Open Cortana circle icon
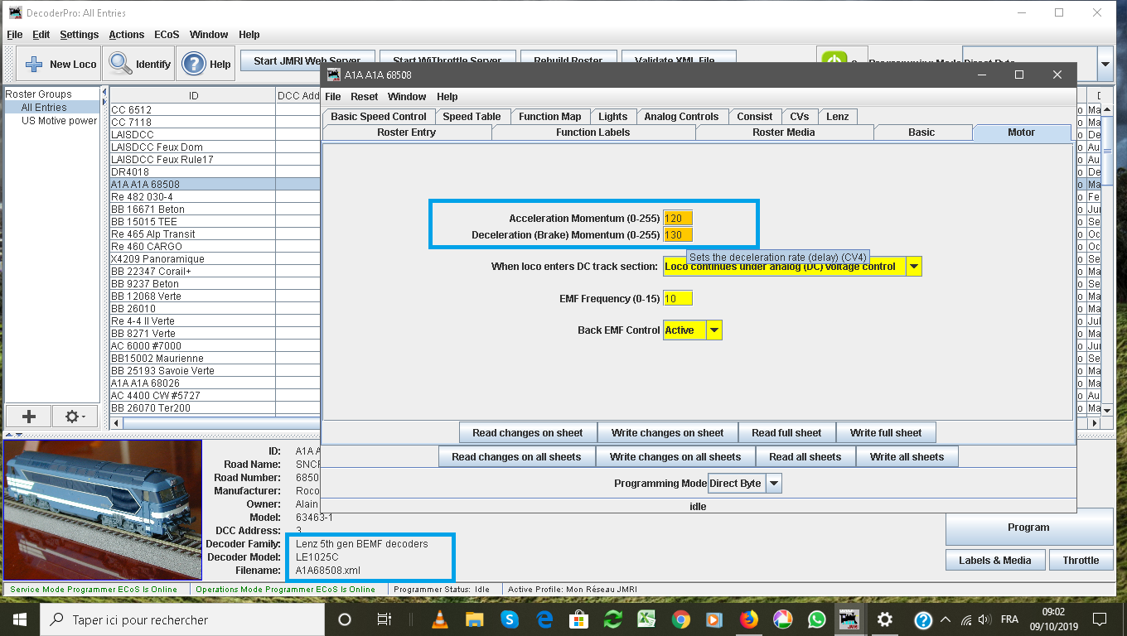Screen dimensions: 1127x636 pyautogui.click(x=345, y=619)
